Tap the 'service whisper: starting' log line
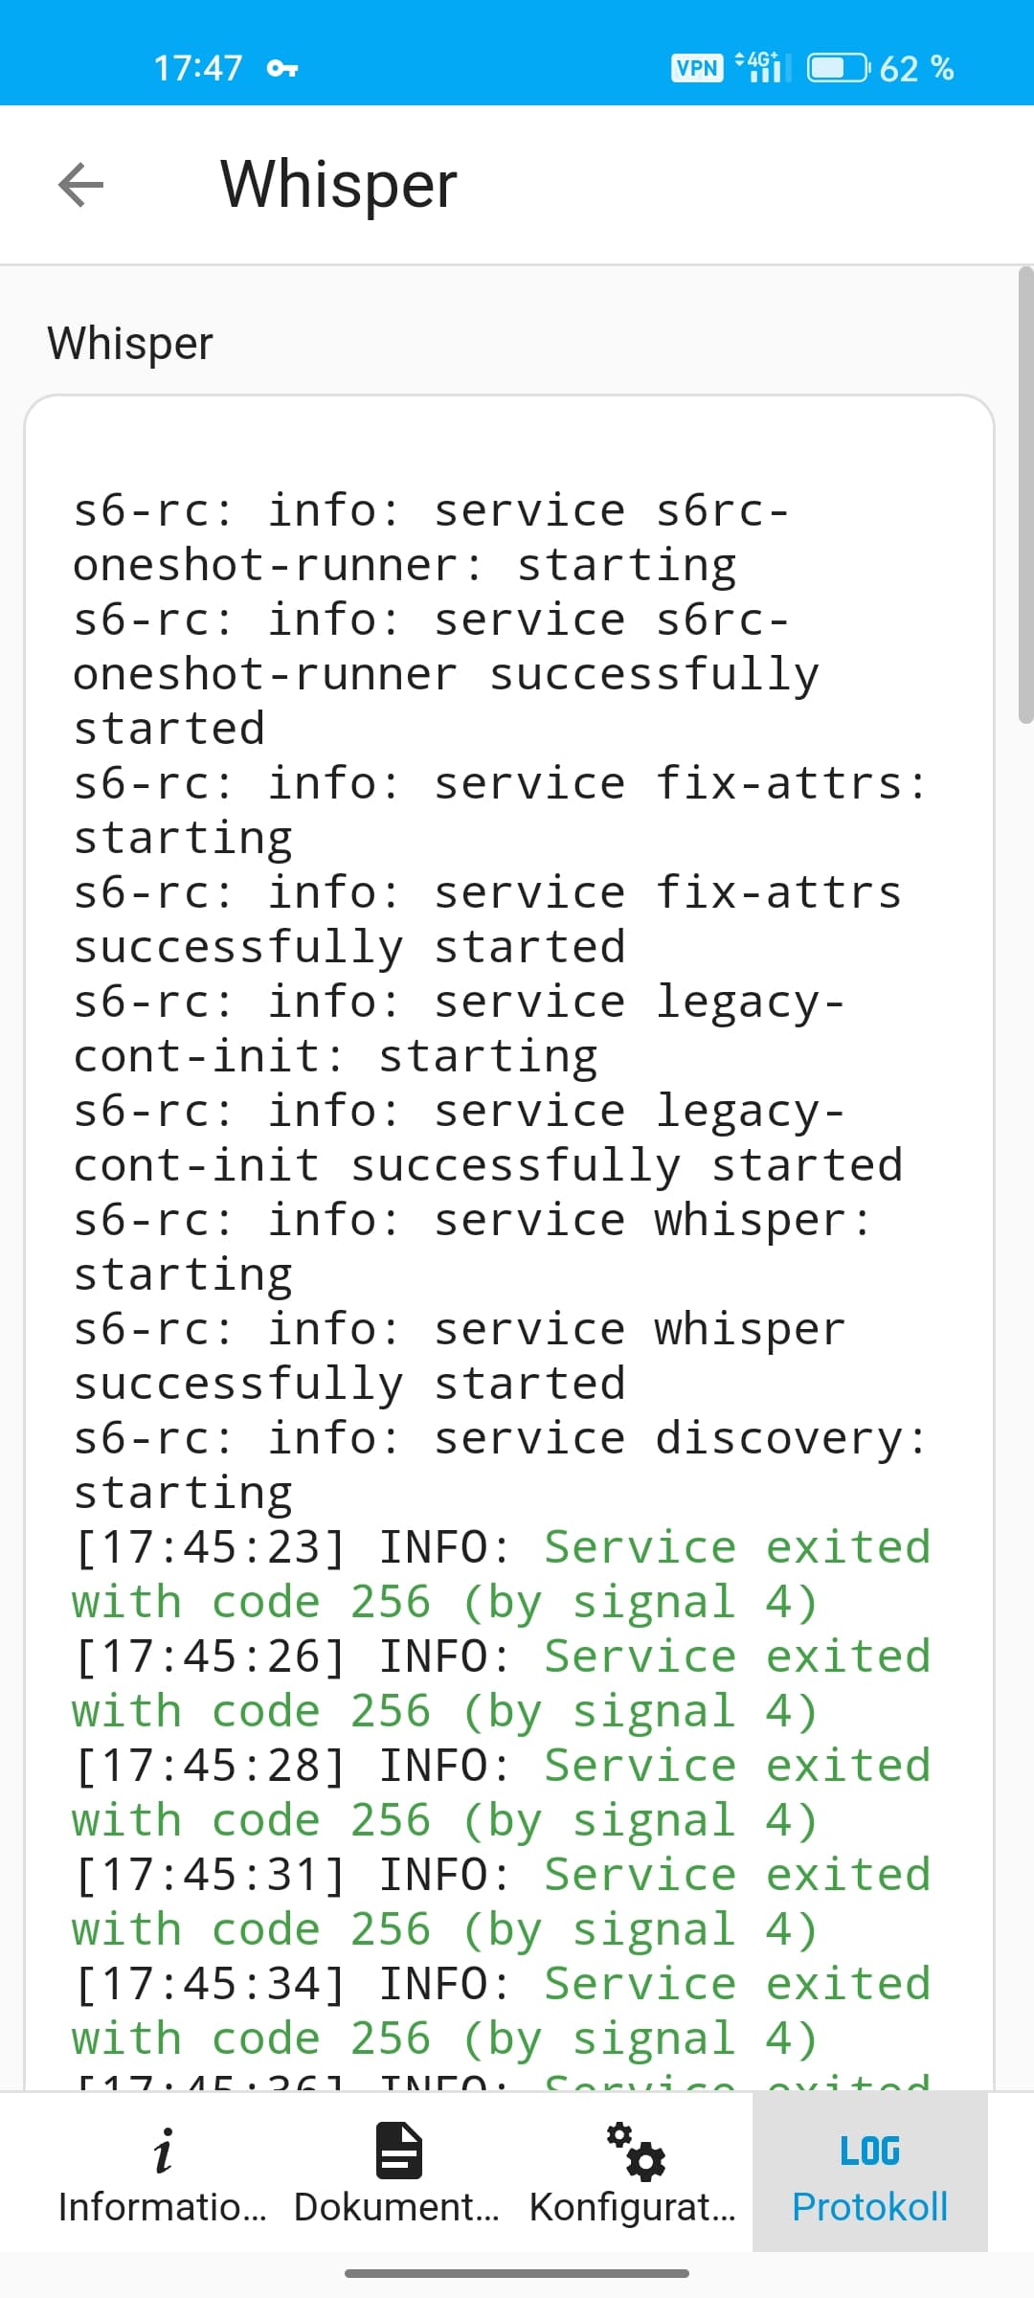 (473, 1248)
